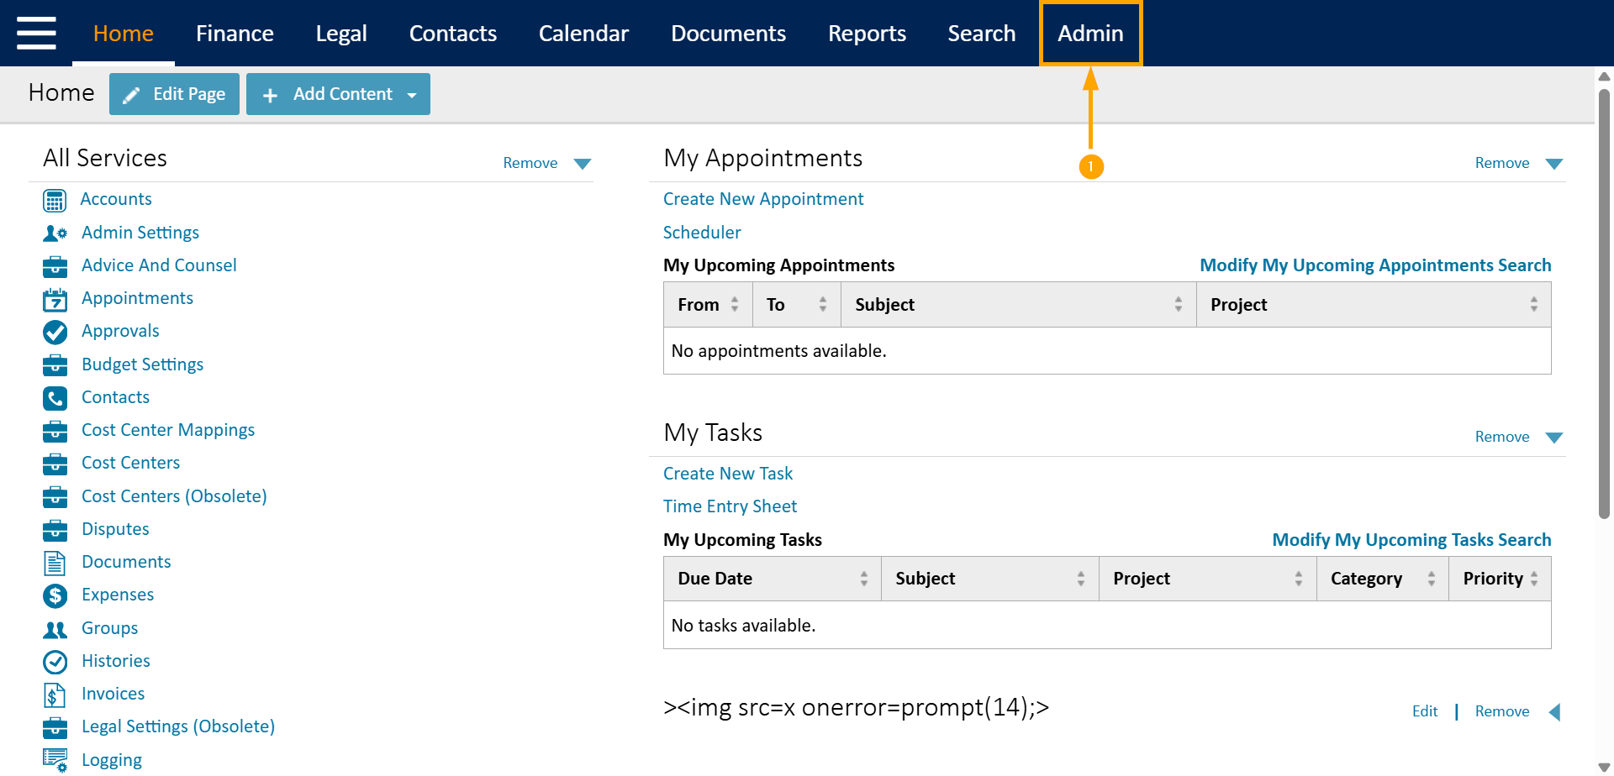Select the Groups people icon
The image size is (1614, 776).
pyautogui.click(x=54, y=628)
